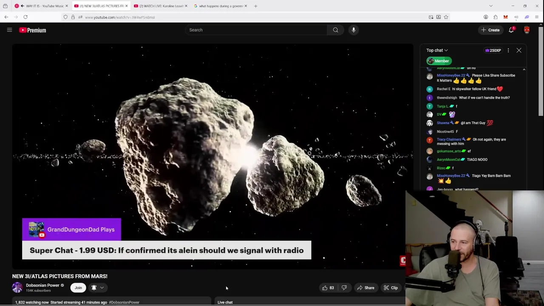
Task: Open the browser application menu
Action: (x=537, y=17)
